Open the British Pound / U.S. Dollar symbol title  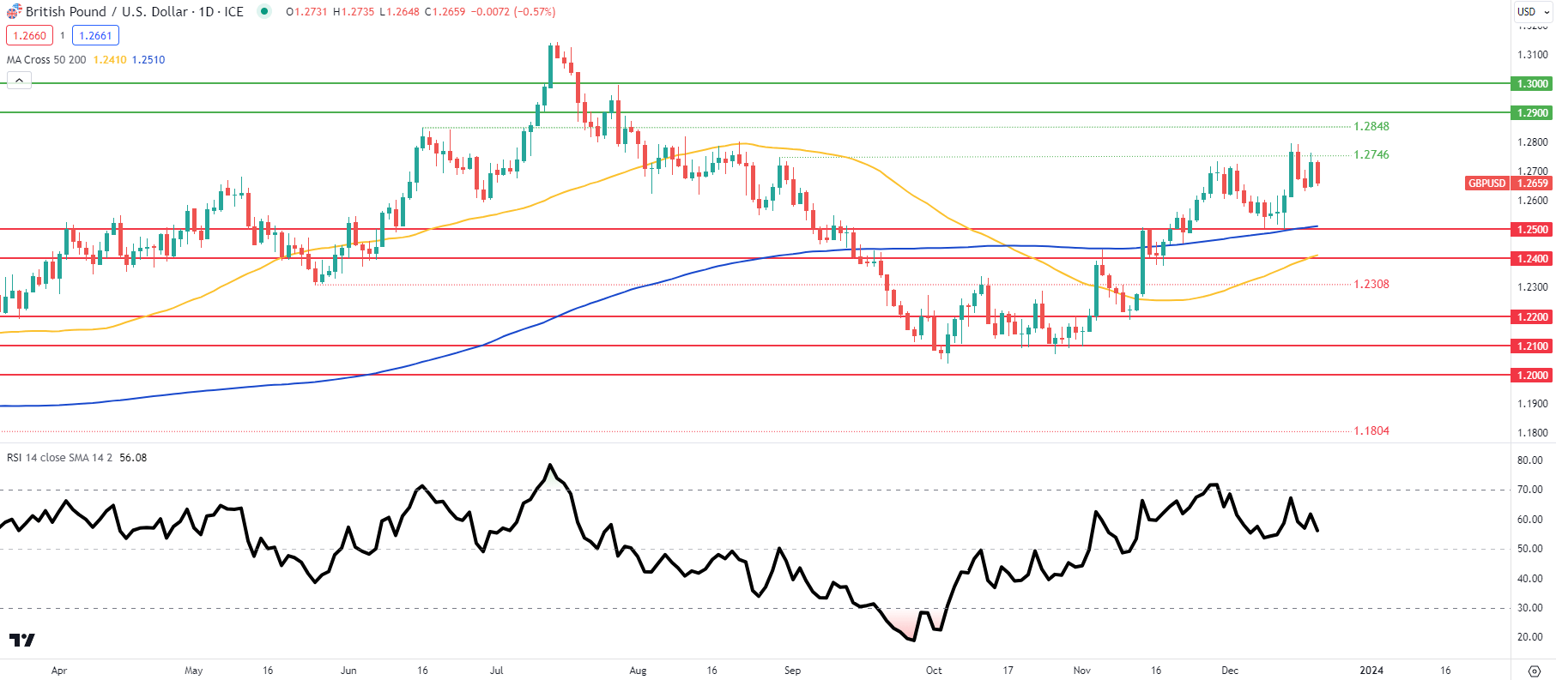(135, 12)
